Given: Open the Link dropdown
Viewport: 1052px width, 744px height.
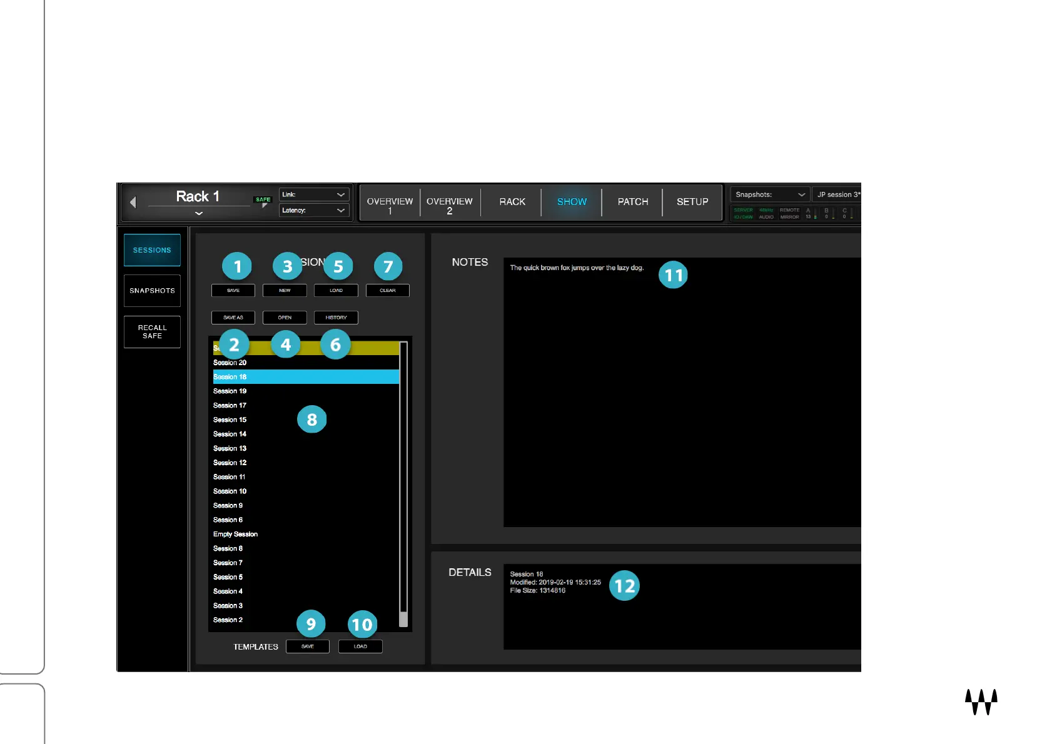Looking at the screenshot, I should click(x=314, y=194).
